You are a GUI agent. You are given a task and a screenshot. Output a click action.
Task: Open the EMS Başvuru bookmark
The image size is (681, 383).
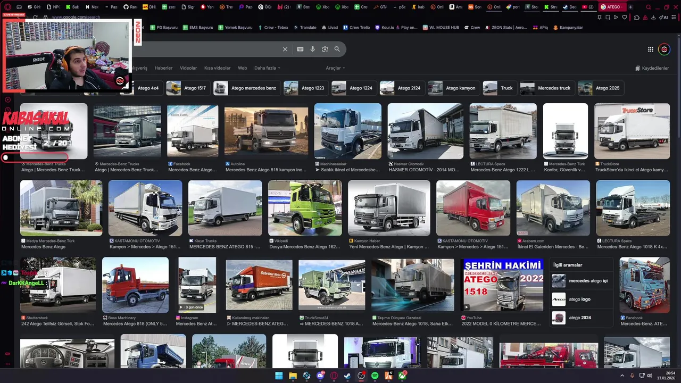coord(197,28)
